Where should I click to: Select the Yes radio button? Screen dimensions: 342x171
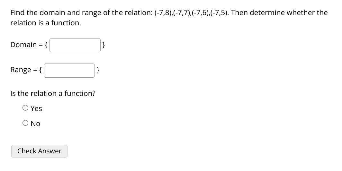click(x=25, y=108)
